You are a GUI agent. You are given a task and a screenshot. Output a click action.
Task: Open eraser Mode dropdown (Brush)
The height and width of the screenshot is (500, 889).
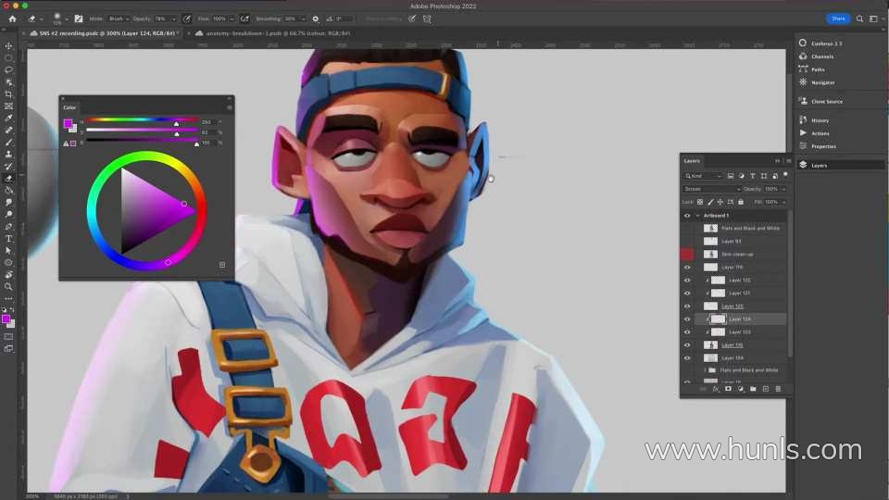[x=118, y=19]
